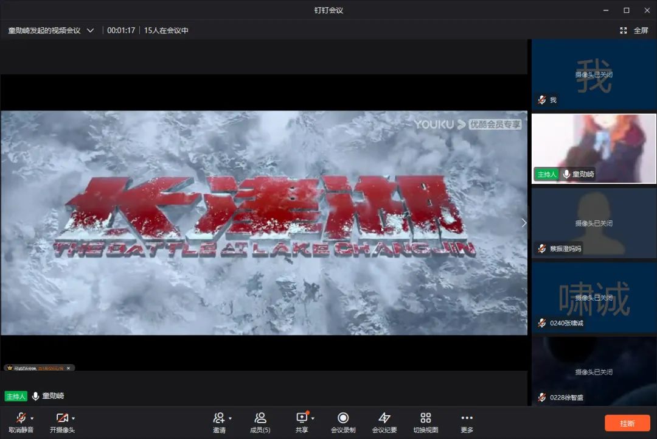Click muted mic icon beside 0240张啸诚
657x439 pixels.
542,323
